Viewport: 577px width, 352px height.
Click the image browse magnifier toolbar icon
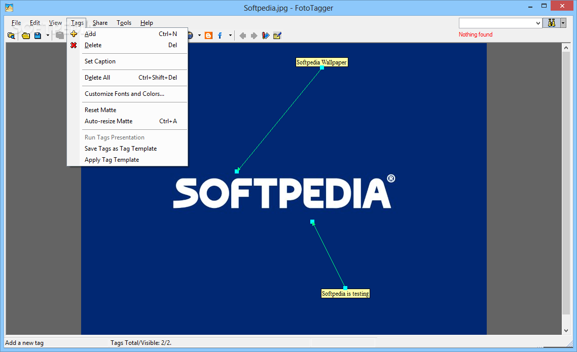tap(11, 36)
